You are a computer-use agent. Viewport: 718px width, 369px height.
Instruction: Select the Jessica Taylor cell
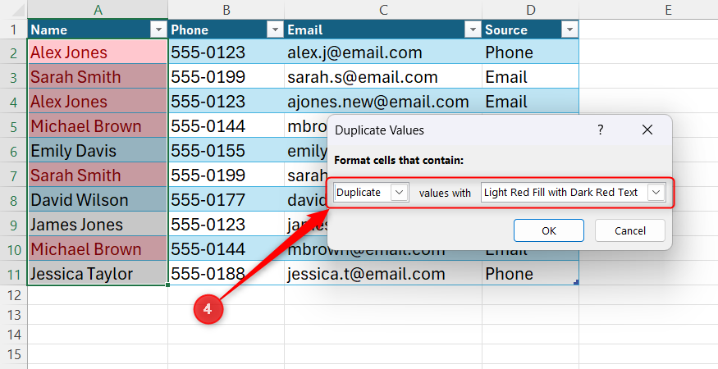coord(98,274)
